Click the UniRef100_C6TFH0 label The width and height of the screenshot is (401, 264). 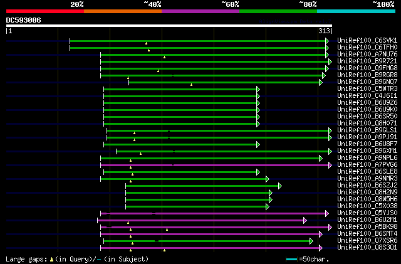point(367,48)
